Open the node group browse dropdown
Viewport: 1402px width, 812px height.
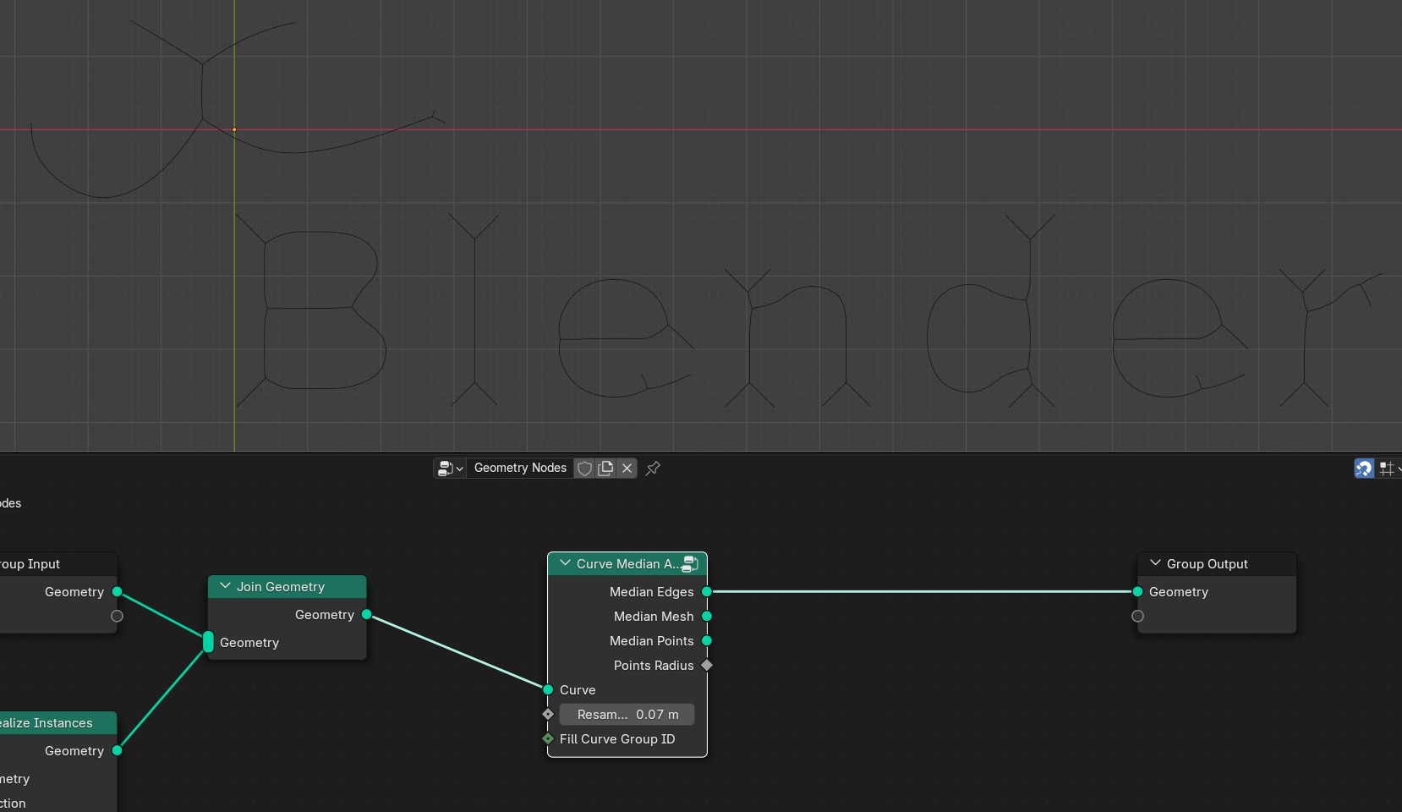(450, 468)
